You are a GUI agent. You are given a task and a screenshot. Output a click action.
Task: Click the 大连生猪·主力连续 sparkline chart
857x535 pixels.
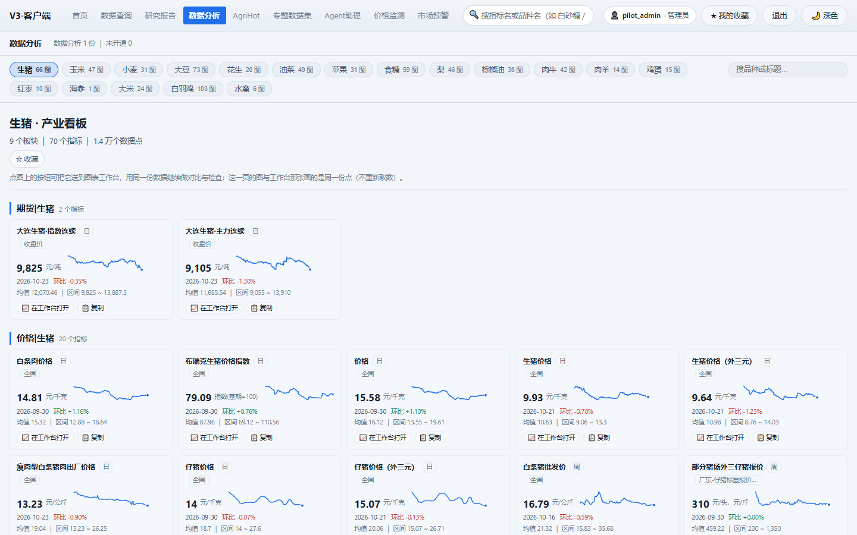274,262
